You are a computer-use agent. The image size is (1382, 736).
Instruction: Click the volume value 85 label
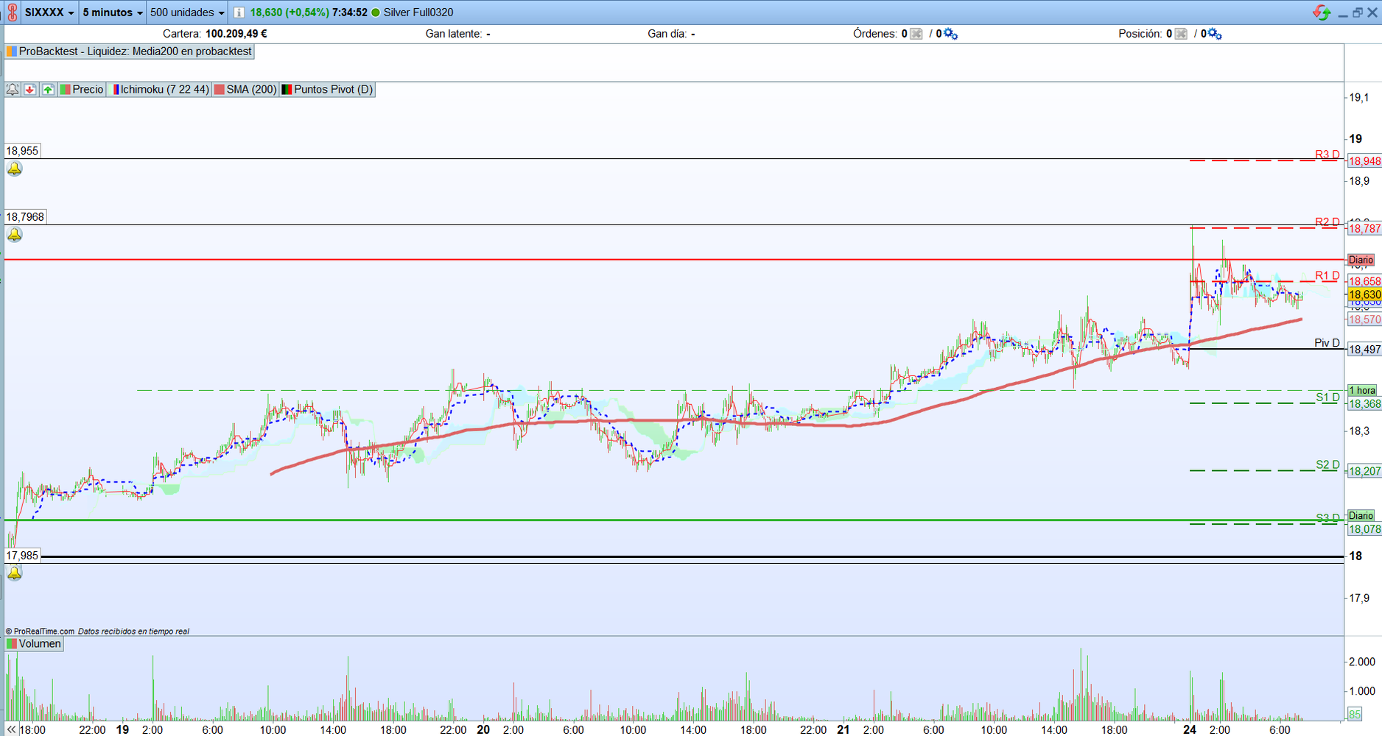click(1354, 714)
